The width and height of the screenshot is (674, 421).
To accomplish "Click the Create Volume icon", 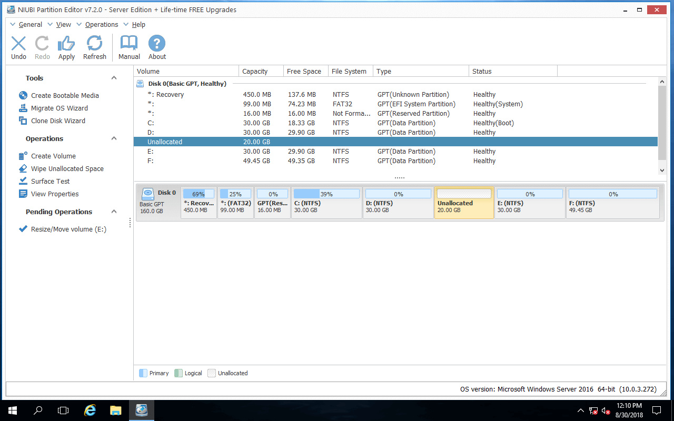I will [x=23, y=156].
